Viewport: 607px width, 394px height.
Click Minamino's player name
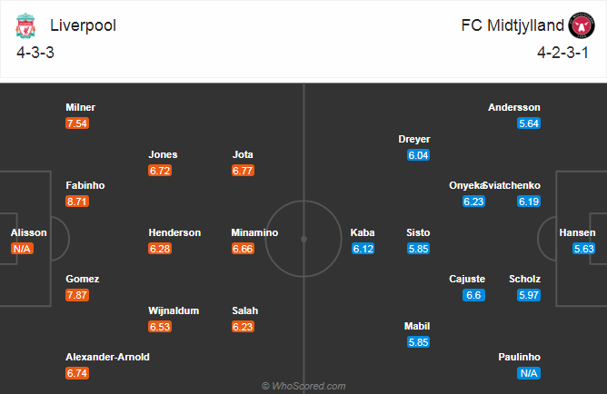255,232
